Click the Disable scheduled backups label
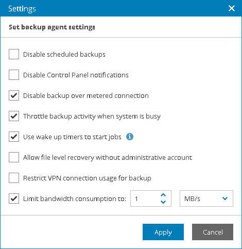The width and height of the screenshot is (242, 249). (64, 55)
